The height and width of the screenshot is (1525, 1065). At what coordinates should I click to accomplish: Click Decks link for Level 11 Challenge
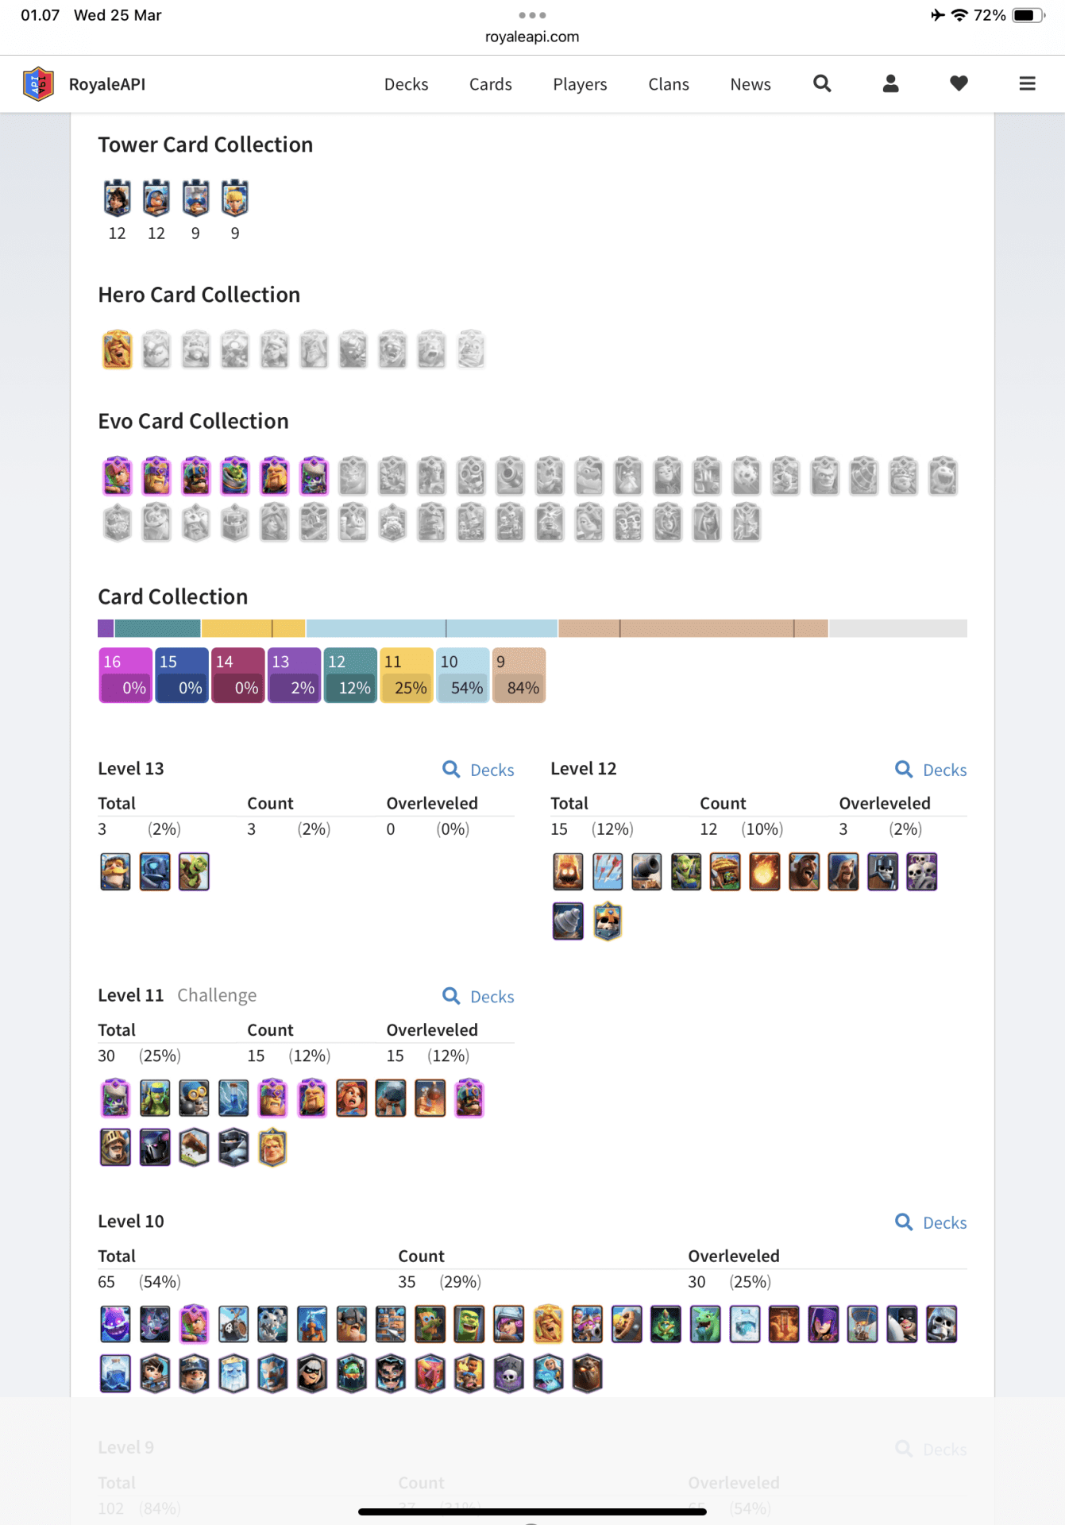[479, 996]
